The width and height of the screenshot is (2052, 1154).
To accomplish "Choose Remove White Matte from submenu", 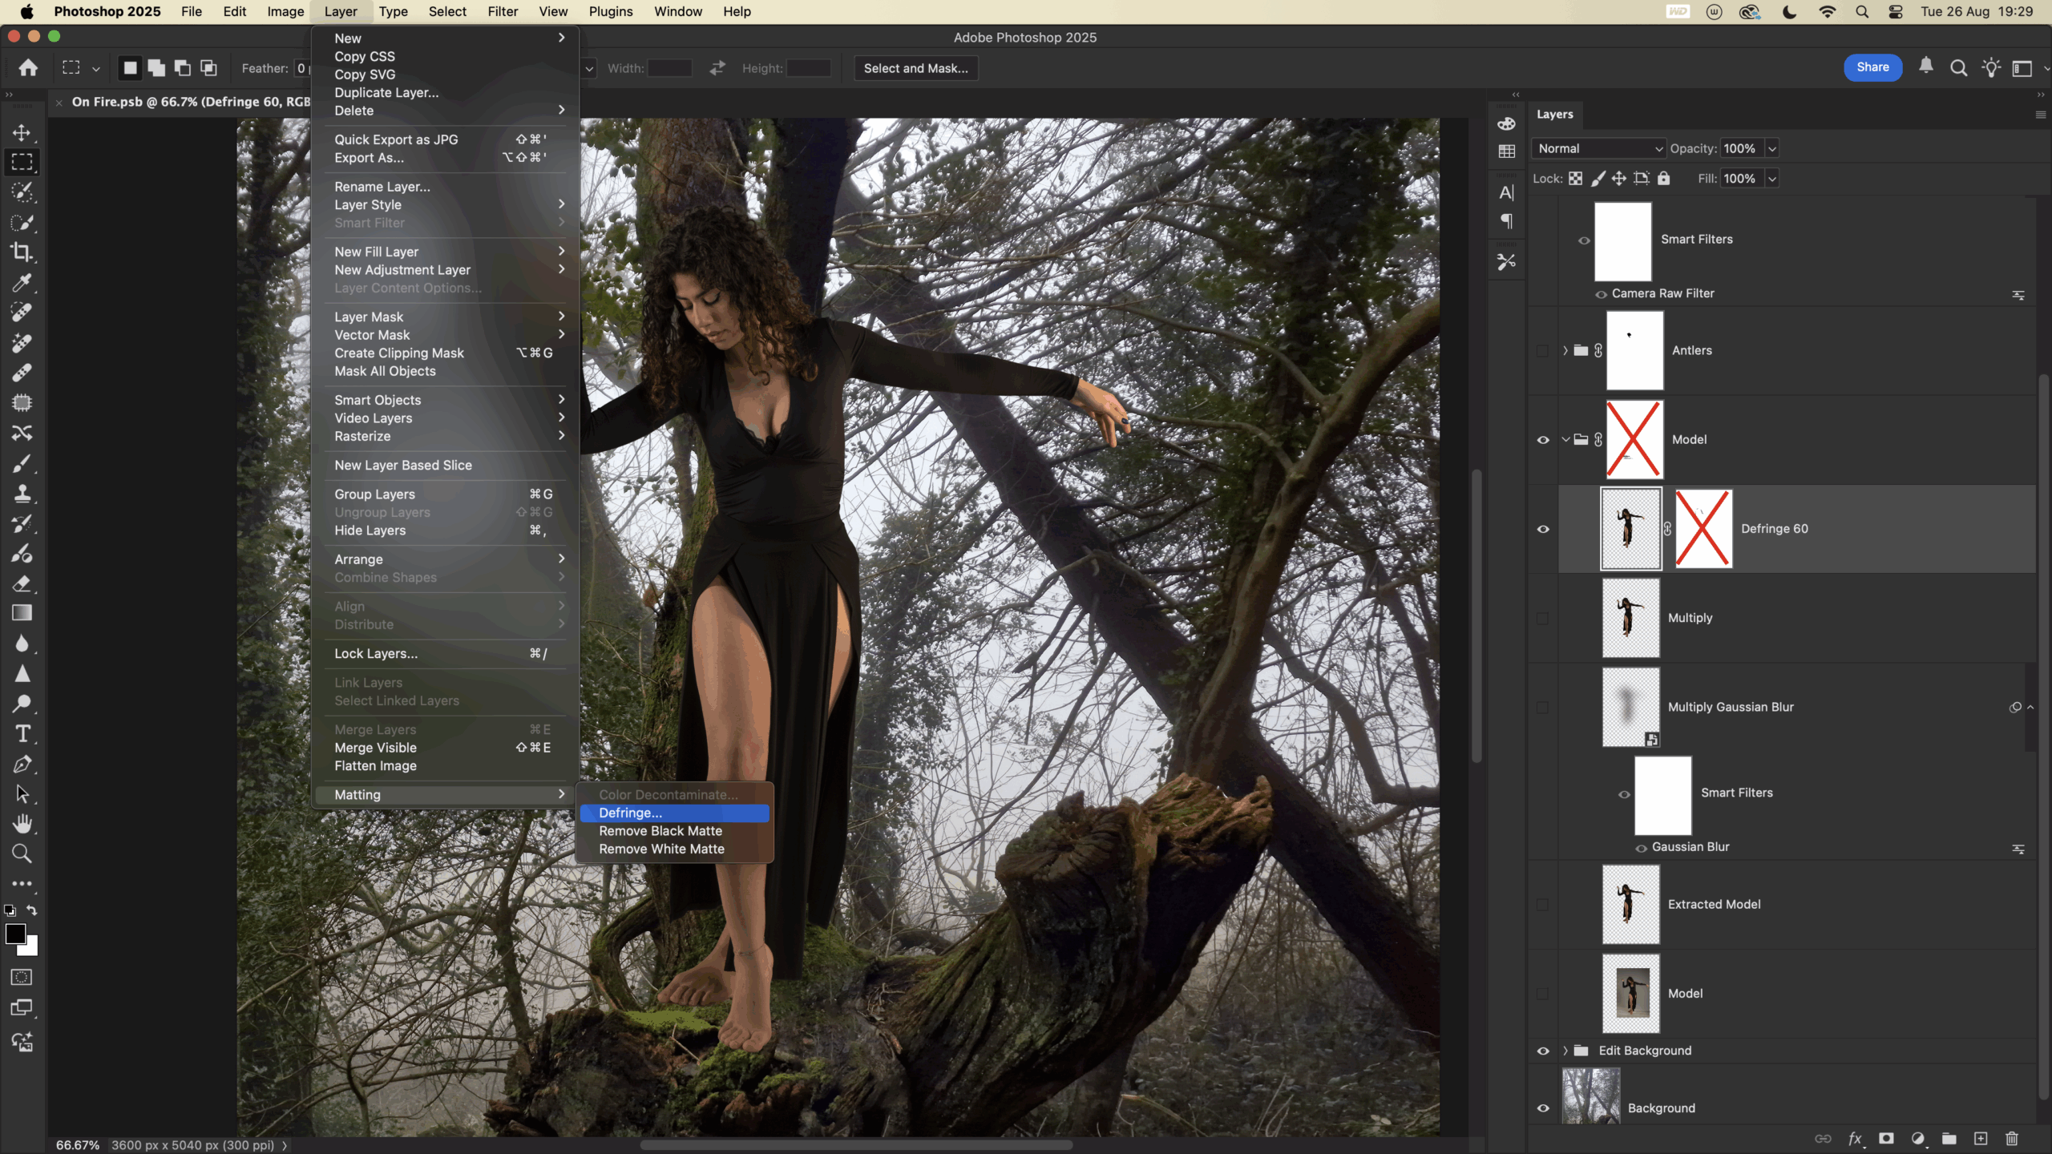I will (661, 849).
